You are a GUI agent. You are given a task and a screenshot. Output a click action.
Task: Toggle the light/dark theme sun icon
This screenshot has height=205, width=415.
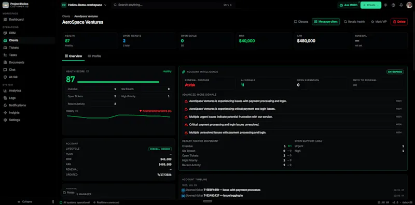[385, 5]
